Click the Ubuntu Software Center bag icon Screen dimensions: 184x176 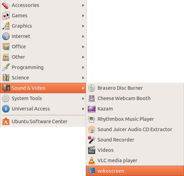click(6, 121)
